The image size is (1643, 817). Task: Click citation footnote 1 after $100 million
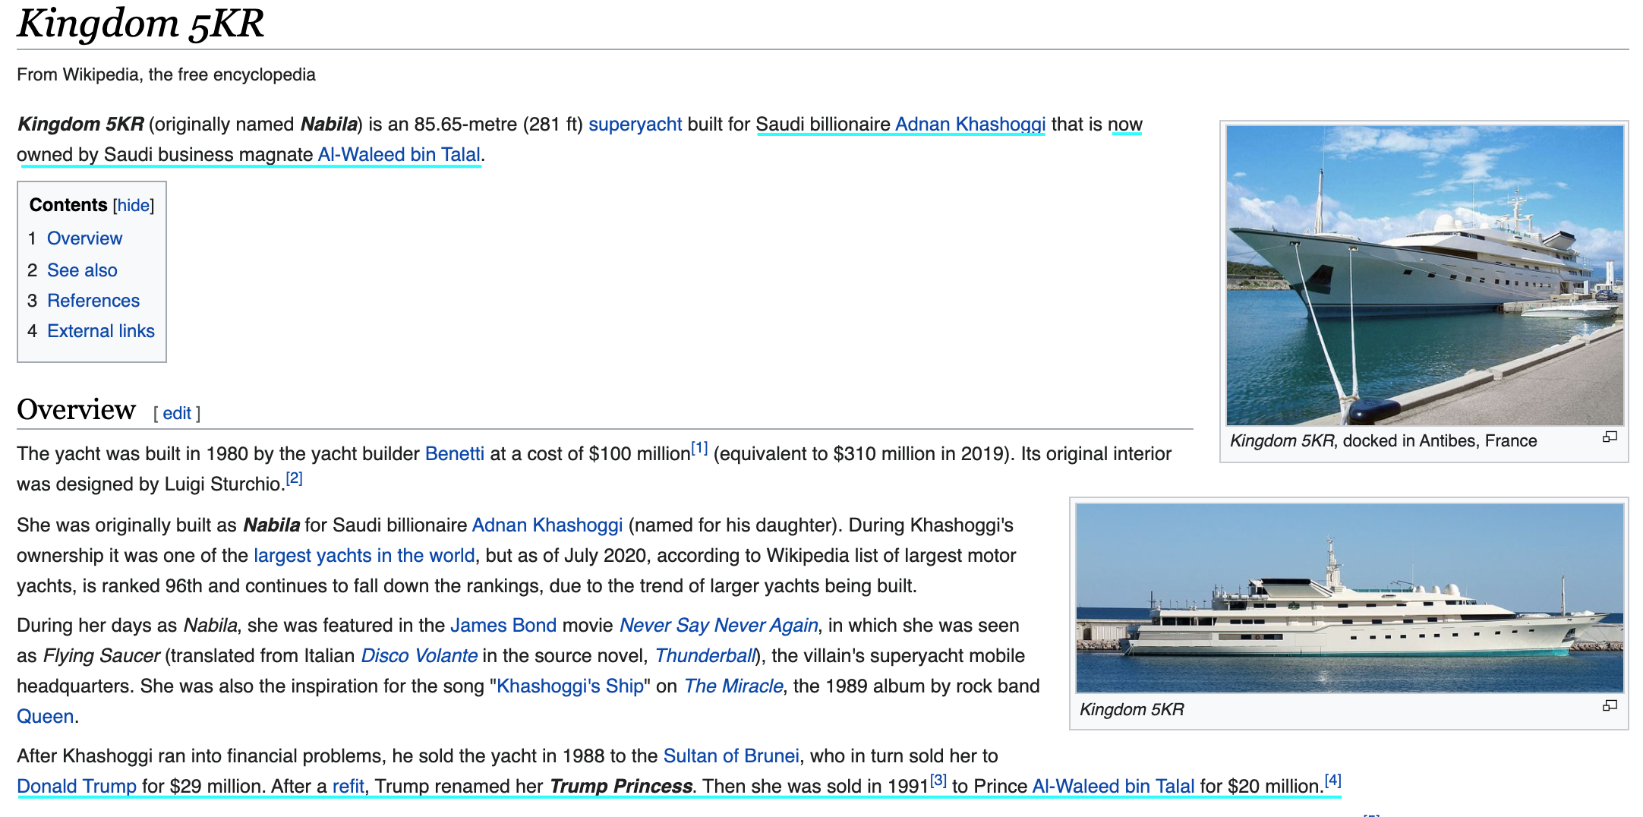click(x=699, y=448)
